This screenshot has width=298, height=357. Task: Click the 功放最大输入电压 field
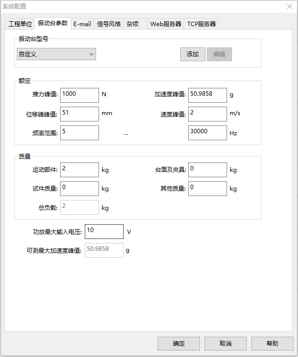pyautogui.click(x=104, y=232)
